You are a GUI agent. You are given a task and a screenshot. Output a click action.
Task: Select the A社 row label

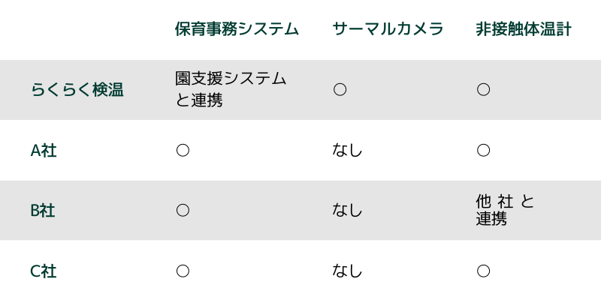pos(44,151)
